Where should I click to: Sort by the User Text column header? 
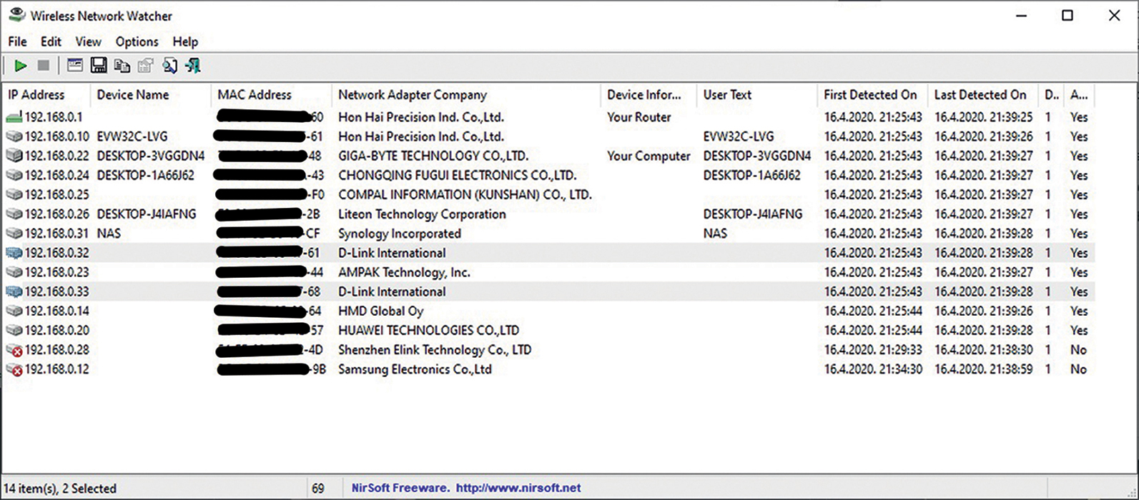(x=756, y=94)
